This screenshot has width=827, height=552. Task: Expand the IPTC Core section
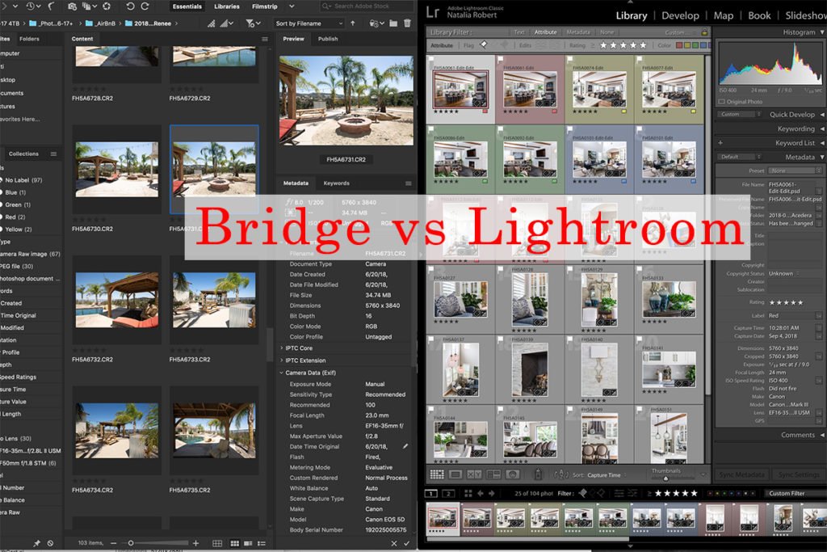click(299, 348)
